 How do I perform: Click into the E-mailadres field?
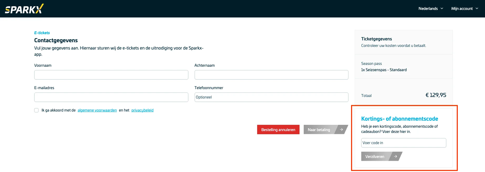click(111, 97)
